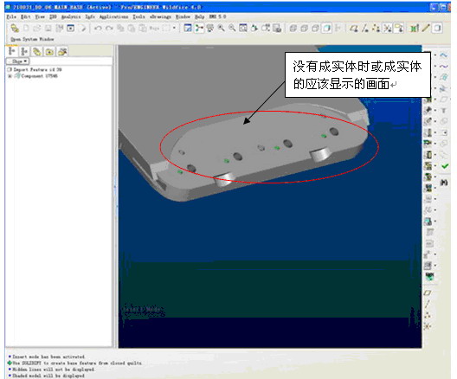Toggle coordinate systems display

pos(388,28)
